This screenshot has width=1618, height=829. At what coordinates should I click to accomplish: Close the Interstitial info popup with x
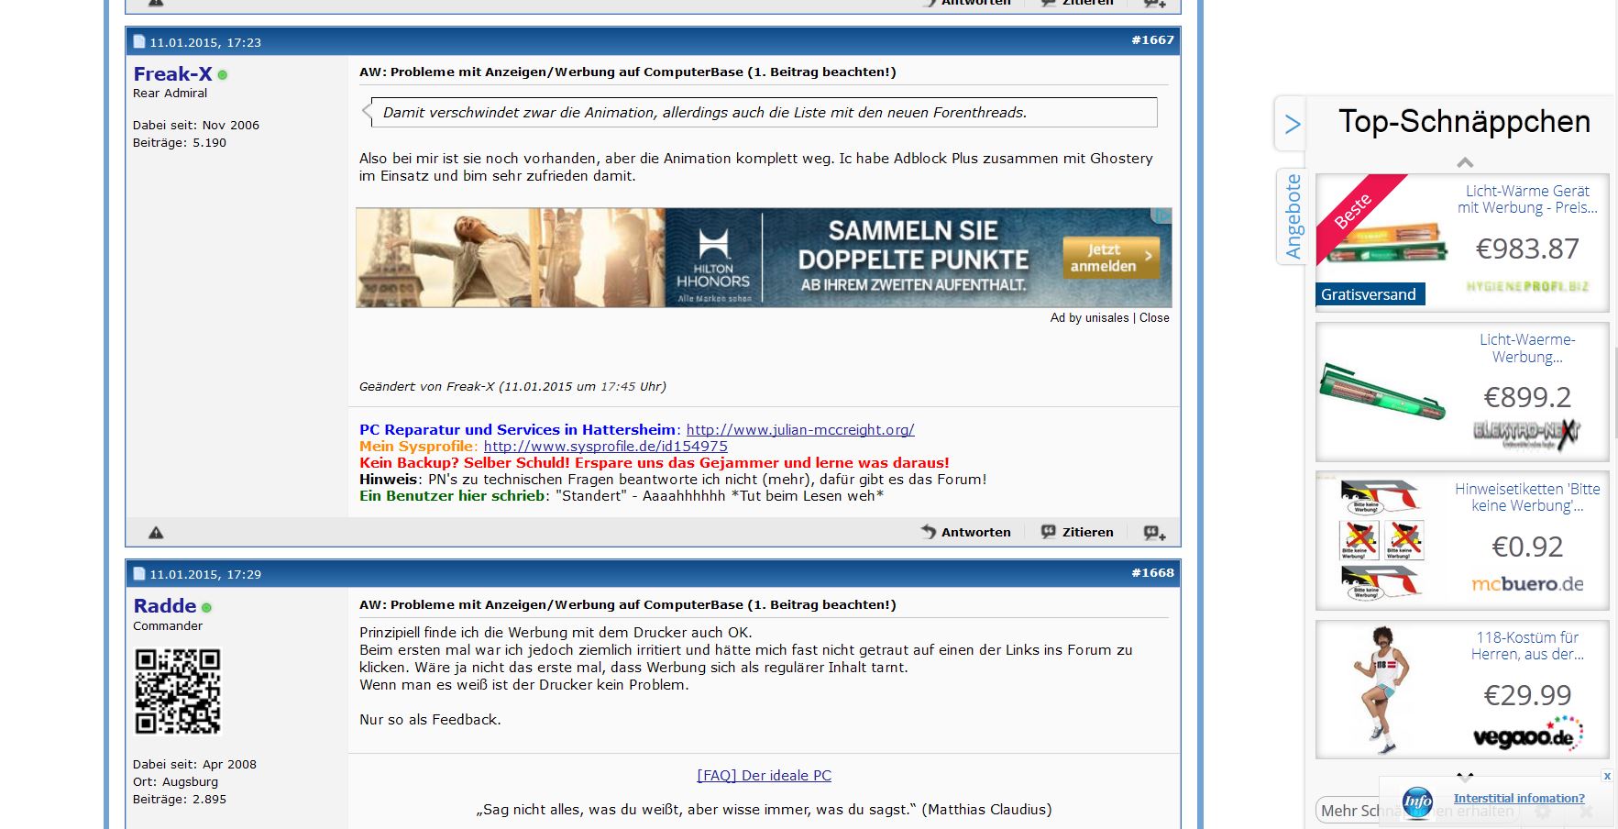[1607, 776]
